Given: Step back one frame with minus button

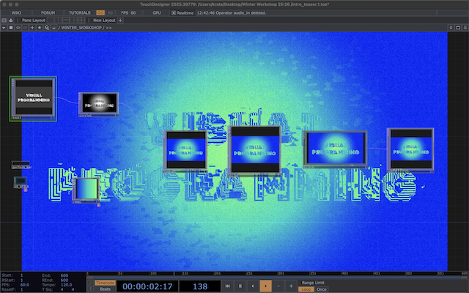Looking at the screenshot, I should click(278, 285).
